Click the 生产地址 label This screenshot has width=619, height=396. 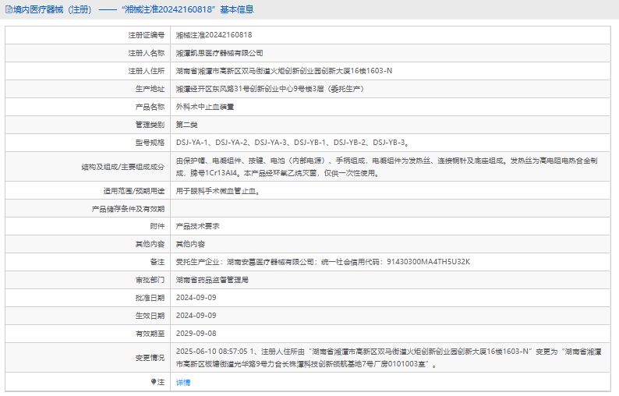[150, 89]
